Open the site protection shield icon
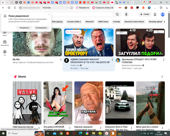 (x=20, y=8)
